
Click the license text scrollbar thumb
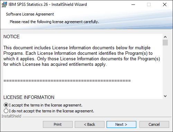(165, 43)
